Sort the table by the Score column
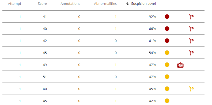This screenshot has height=105, width=212. coord(42,4)
